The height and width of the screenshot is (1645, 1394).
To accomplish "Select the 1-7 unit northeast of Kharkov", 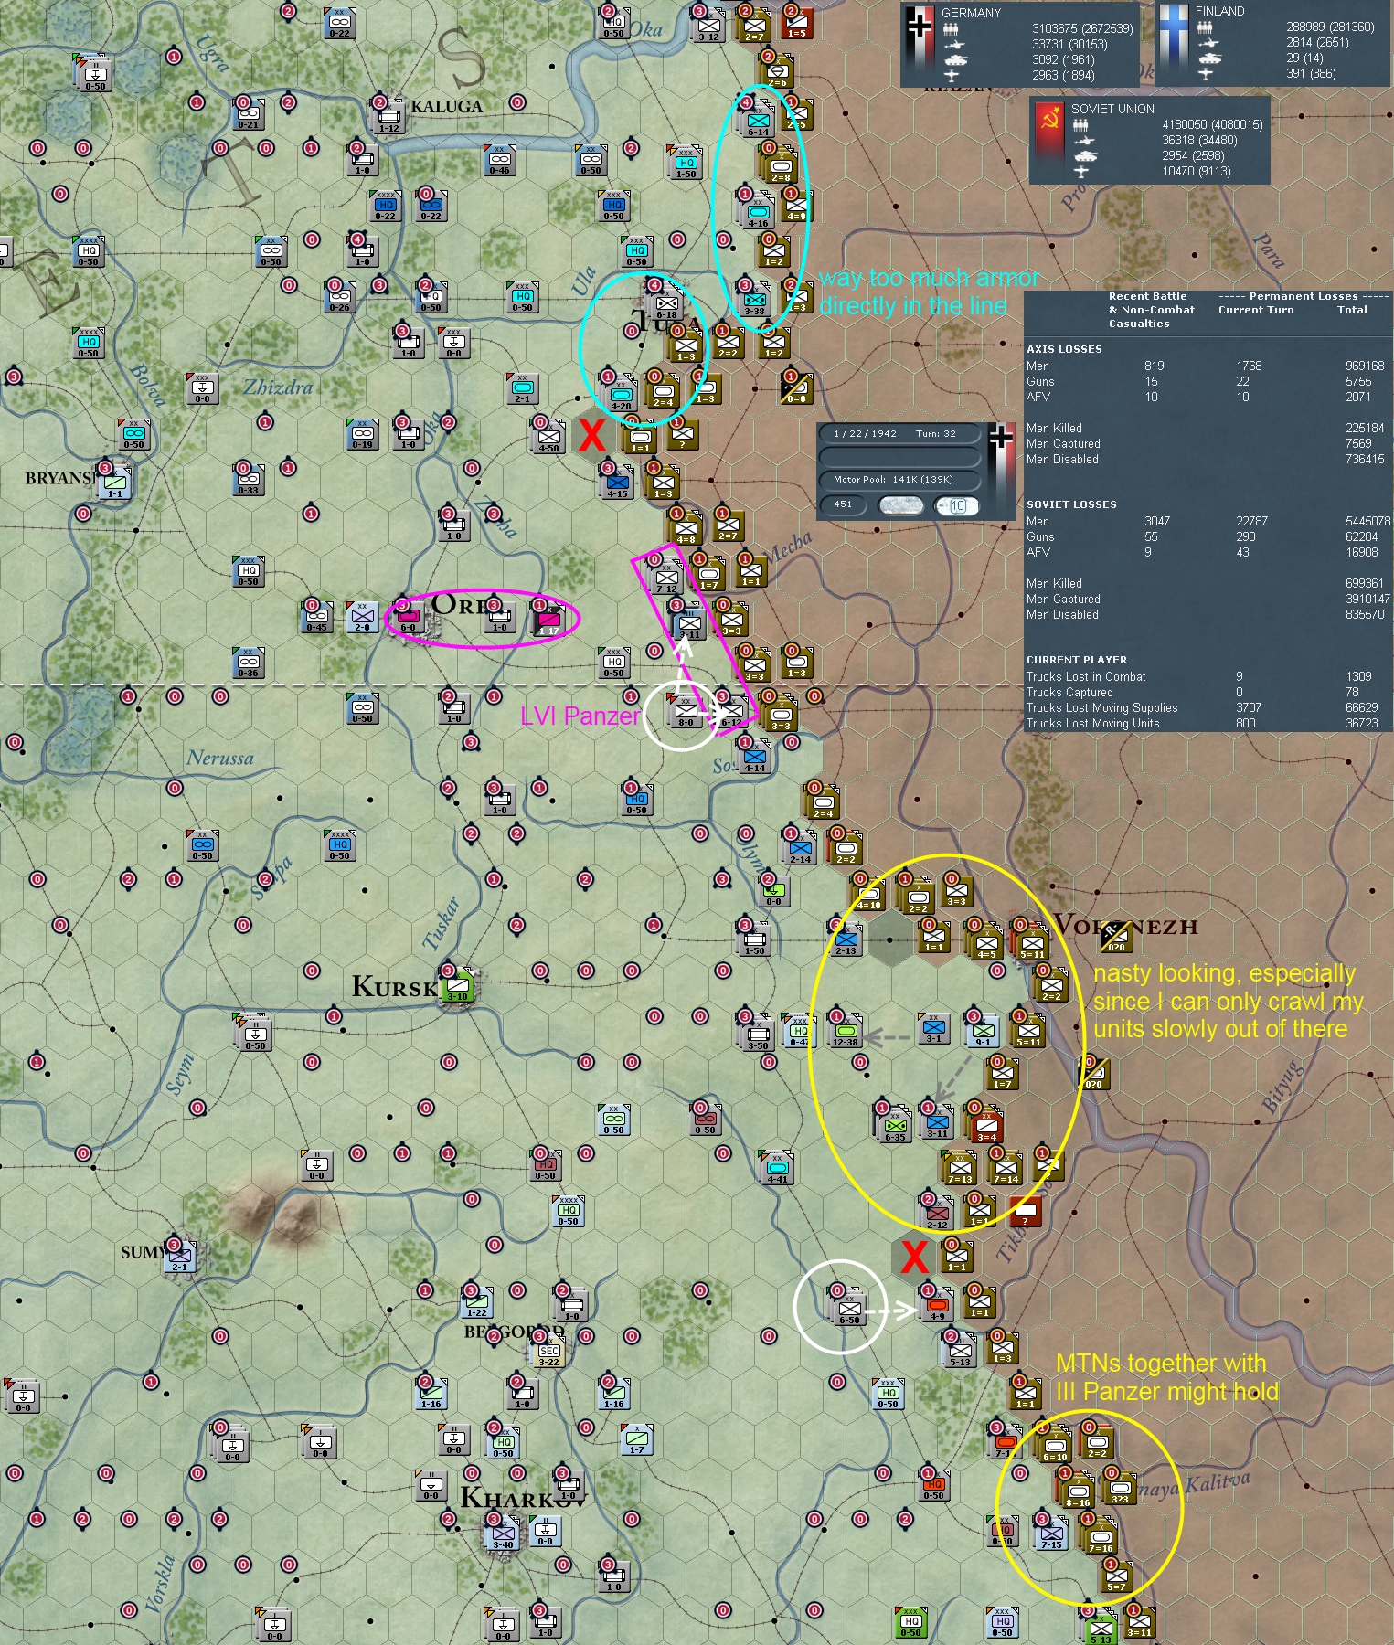I will (636, 1438).
